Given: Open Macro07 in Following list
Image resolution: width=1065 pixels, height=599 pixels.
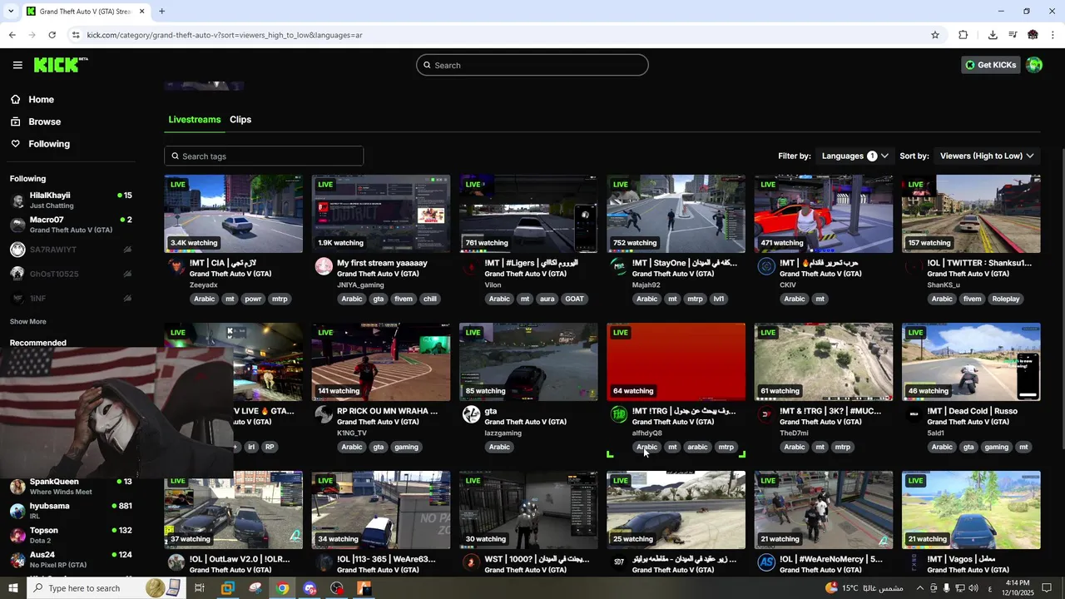Looking at the screenshot, I should point(71,225).
